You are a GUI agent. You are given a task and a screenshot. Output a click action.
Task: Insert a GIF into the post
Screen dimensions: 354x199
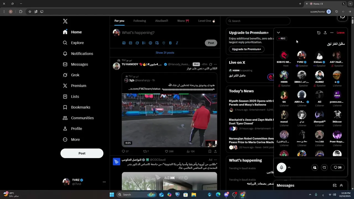pos(131,43)
